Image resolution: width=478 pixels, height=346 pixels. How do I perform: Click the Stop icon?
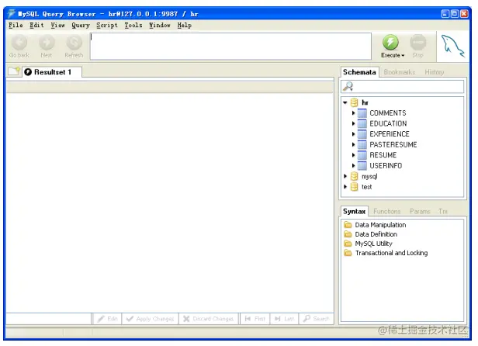(x=418, y=43)
